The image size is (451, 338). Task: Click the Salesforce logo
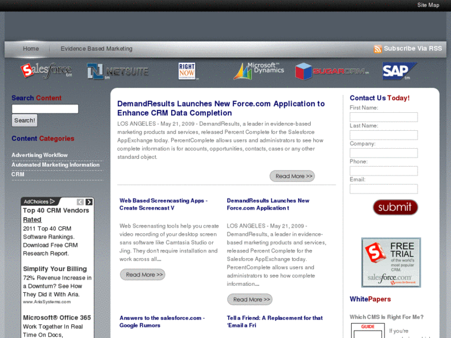tap(47, 71)
